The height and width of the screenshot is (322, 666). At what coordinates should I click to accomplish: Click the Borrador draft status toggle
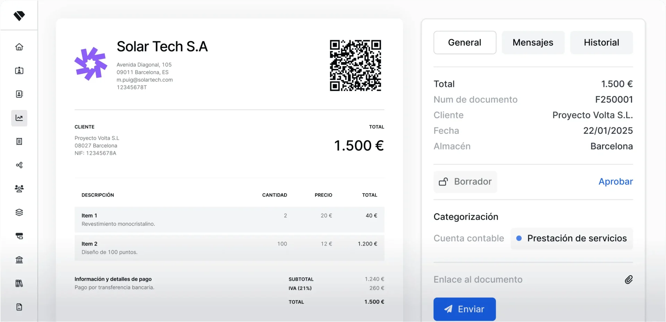(x=465, y=182)
